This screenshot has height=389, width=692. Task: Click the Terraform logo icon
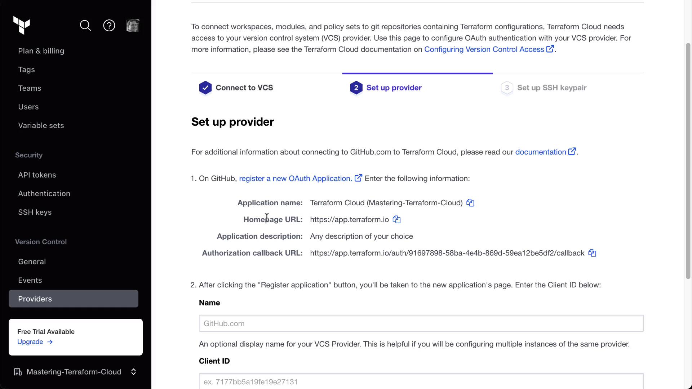tap(22, 25)
